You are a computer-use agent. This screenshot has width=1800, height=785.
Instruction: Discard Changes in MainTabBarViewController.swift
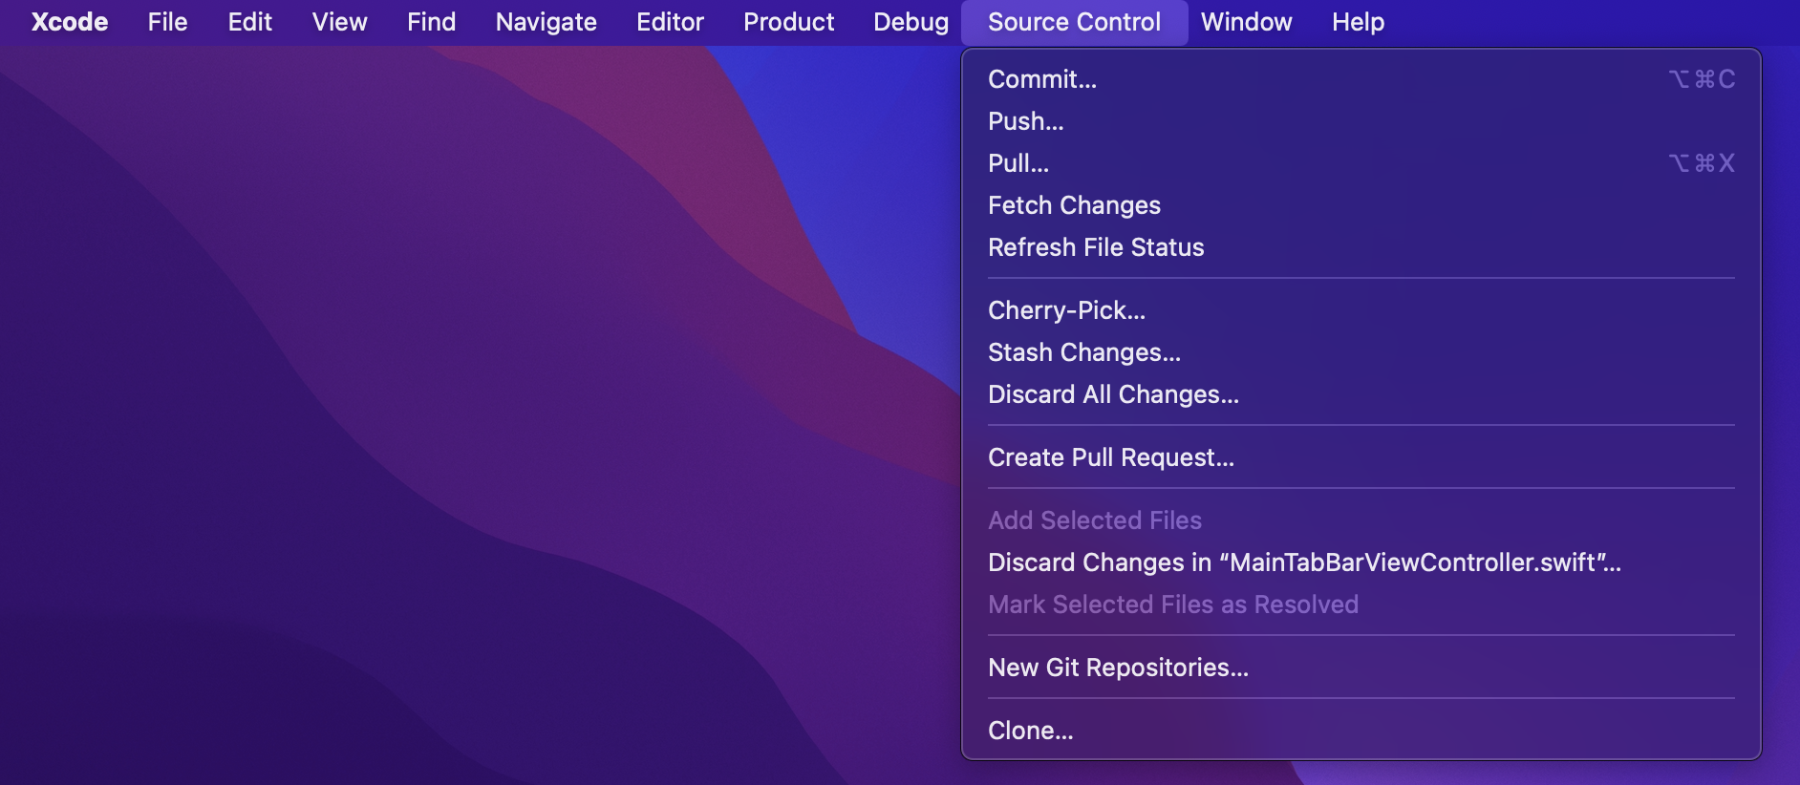click(x=1361, y=562)
